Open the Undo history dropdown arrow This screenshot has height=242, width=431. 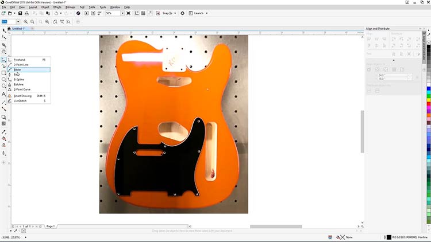[x=61, y=13]
